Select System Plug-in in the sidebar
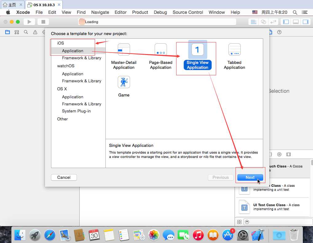The image size is (313, 243). pyautogui.click(x=76, y=111)
